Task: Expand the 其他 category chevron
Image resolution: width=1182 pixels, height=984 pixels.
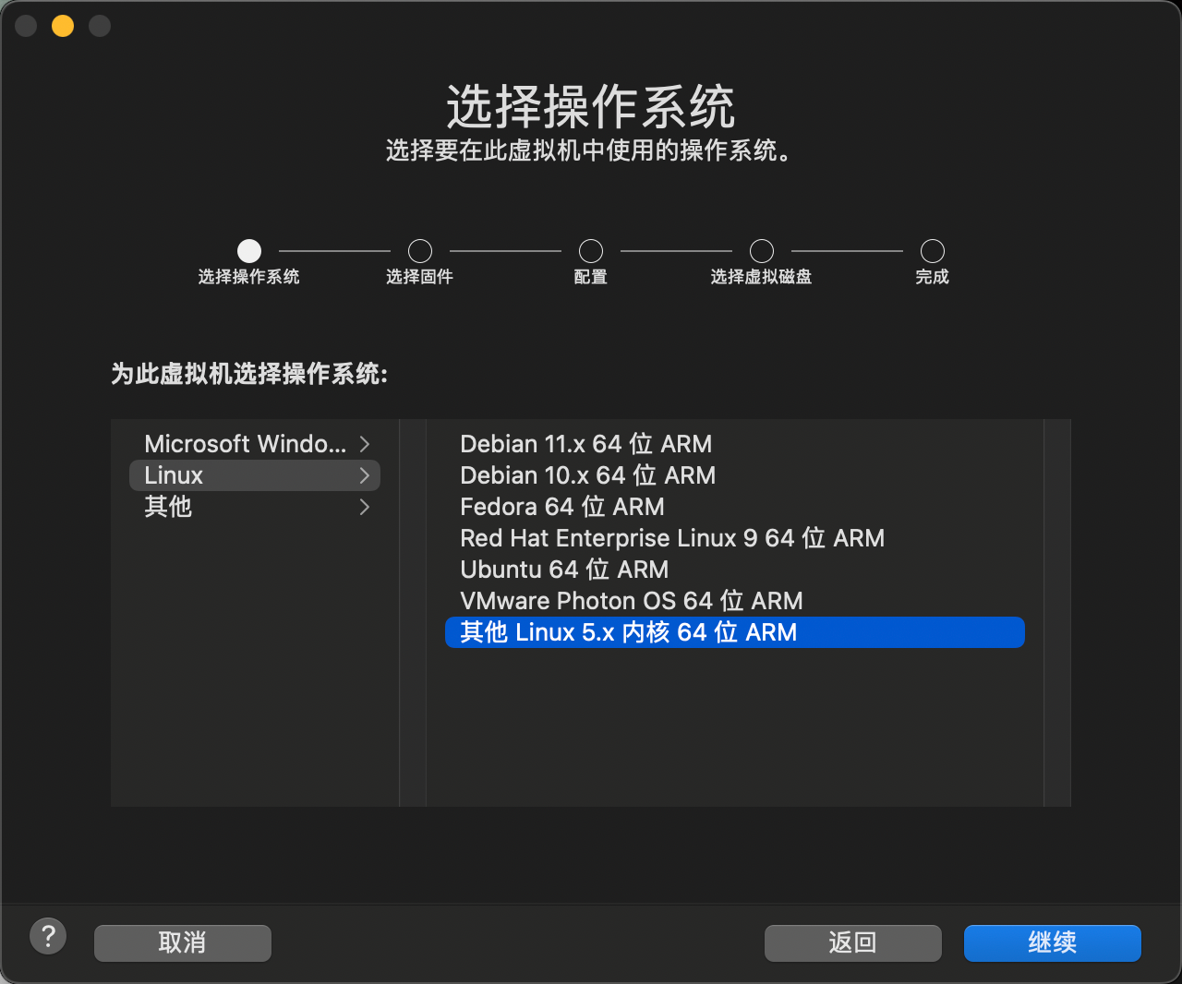Action: pos(364,507)
